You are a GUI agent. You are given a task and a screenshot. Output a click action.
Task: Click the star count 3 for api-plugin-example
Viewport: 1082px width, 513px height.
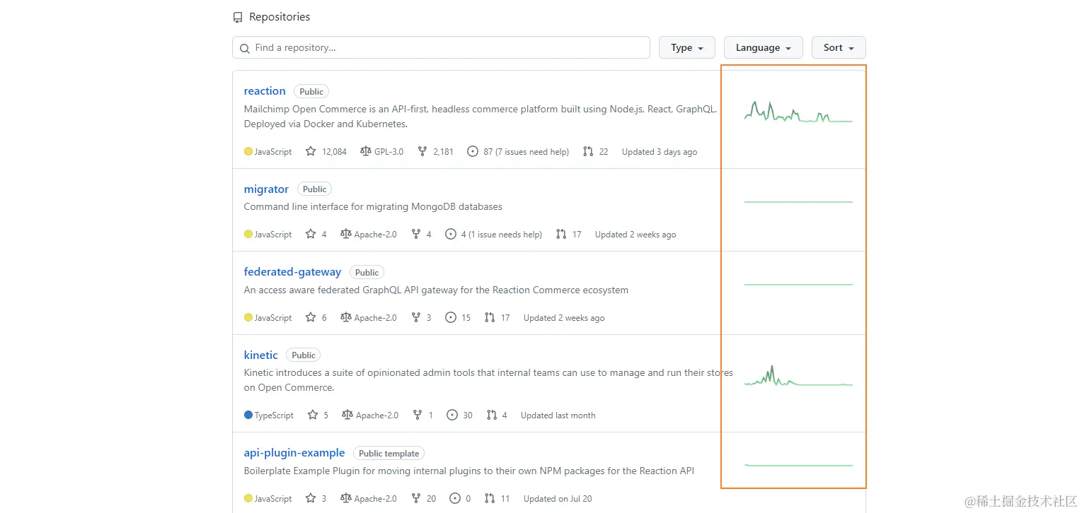pos(316,498)
